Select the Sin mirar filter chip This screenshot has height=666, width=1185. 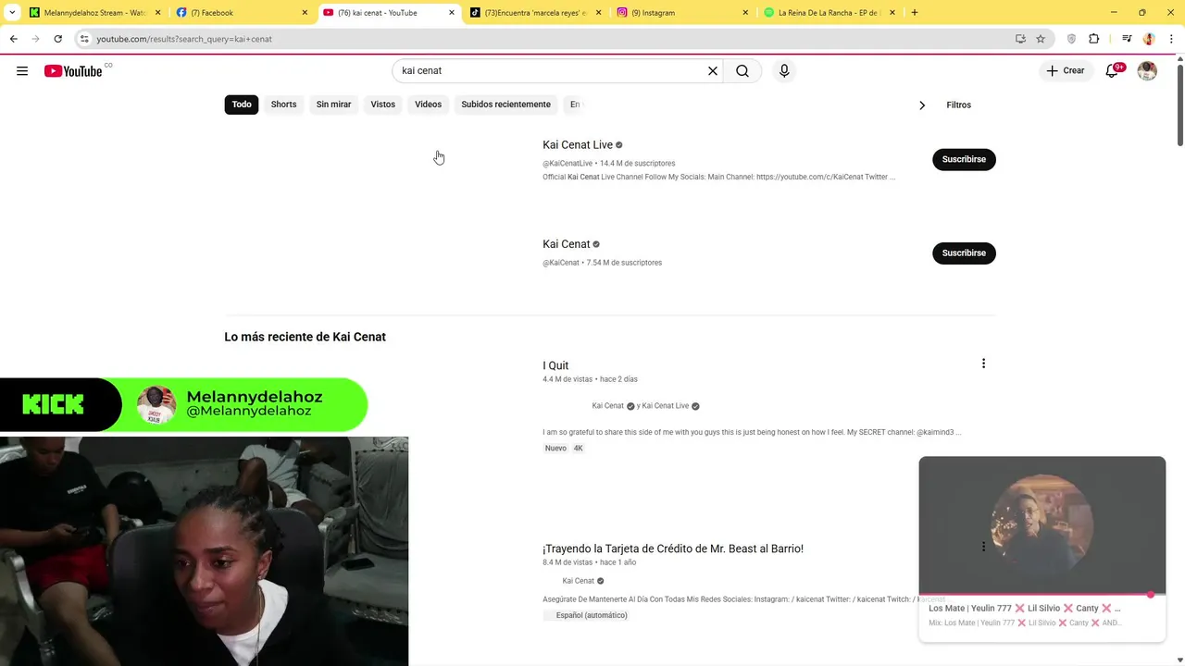(333, 105)
